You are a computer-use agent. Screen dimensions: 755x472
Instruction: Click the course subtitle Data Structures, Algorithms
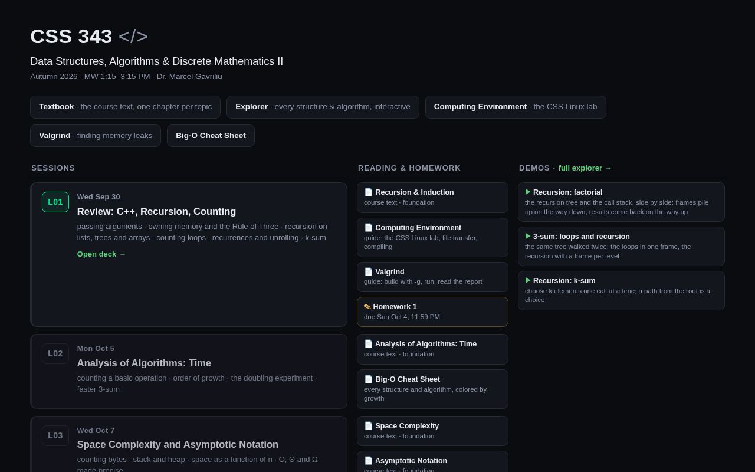[x=157, y=61]
